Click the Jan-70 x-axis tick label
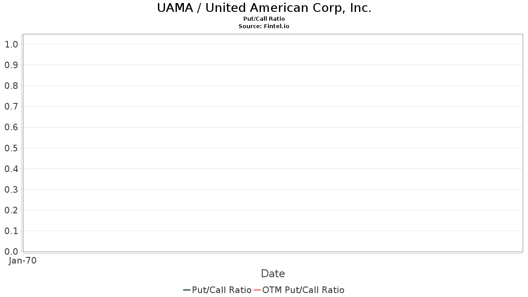Viewport: 528px width, 297px height. (22, 260)
